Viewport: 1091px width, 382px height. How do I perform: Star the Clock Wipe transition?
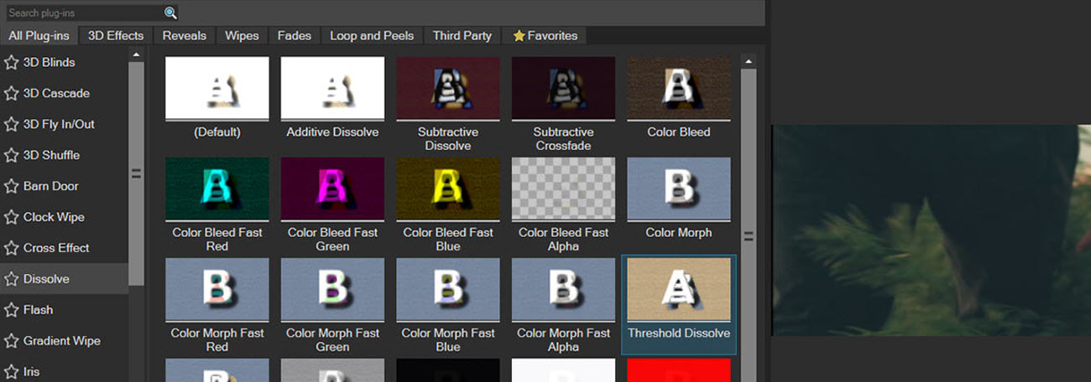click(x=12, y=218)
